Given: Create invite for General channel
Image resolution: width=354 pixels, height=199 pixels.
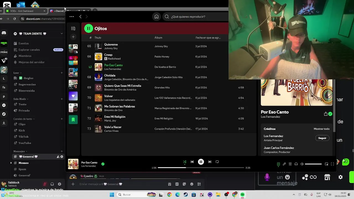Looking at the screenshot, I should [58, 157].
